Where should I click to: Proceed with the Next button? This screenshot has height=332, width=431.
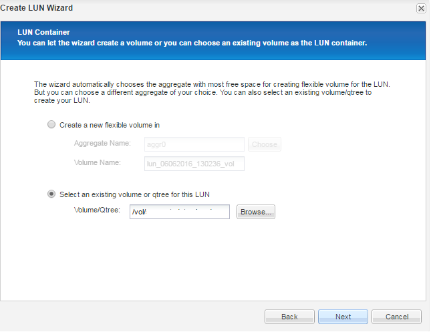click(343, 317)
